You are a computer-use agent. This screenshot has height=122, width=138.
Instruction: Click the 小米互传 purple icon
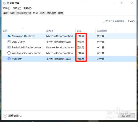9,59
